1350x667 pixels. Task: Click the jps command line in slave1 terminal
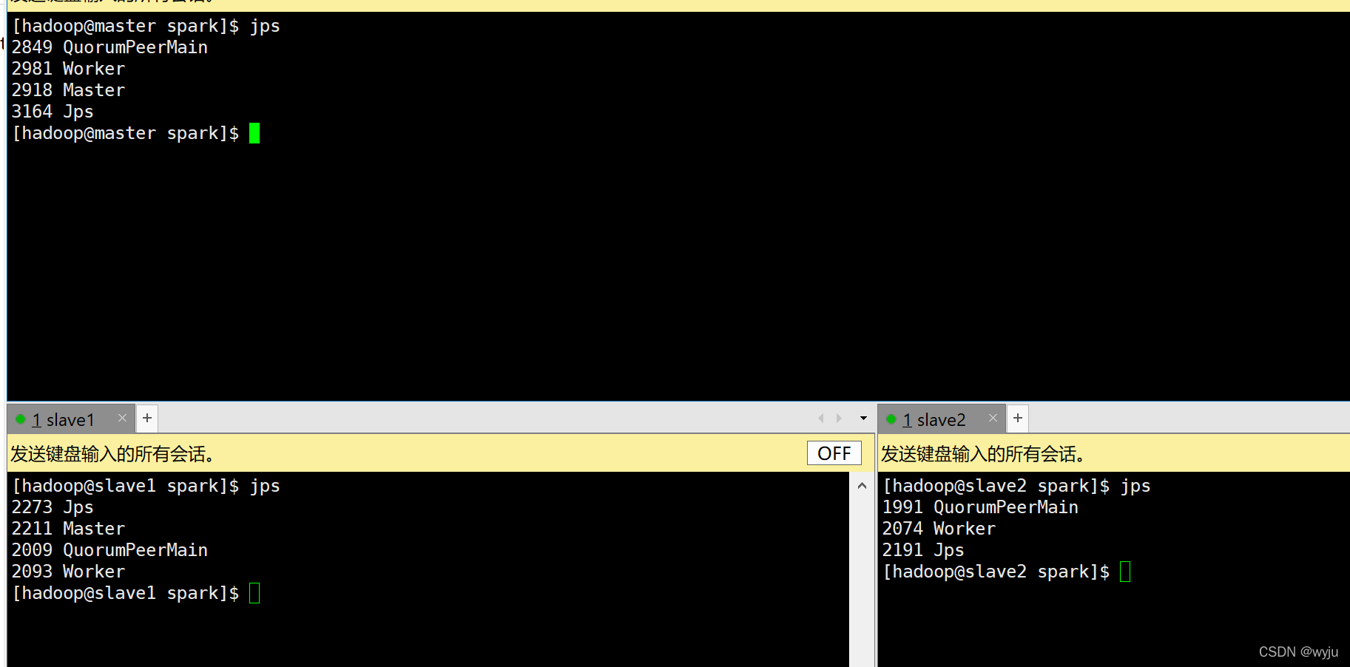146,486
